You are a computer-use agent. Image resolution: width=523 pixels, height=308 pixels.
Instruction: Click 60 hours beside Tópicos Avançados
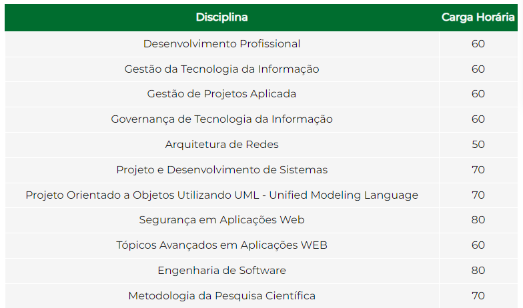(x=478, y=245)
